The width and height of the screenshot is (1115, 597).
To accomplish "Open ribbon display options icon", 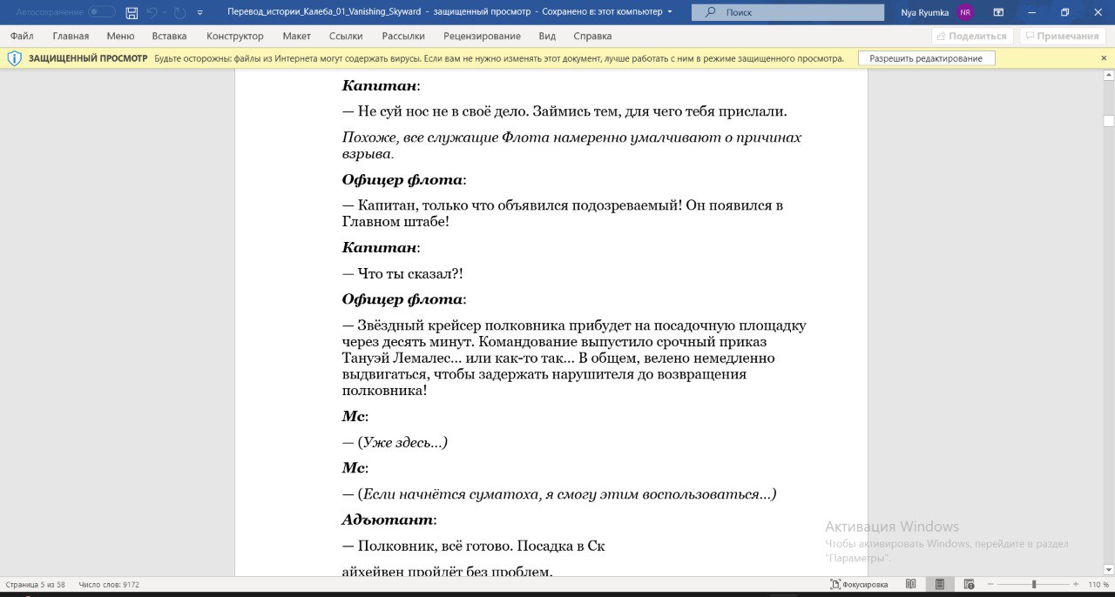I will pyautogui.click(x=998, y=12).
